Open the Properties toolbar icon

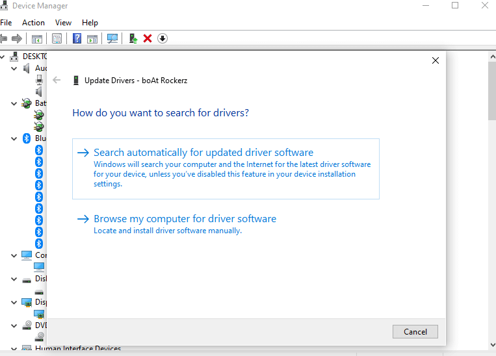tap(57, 38)
